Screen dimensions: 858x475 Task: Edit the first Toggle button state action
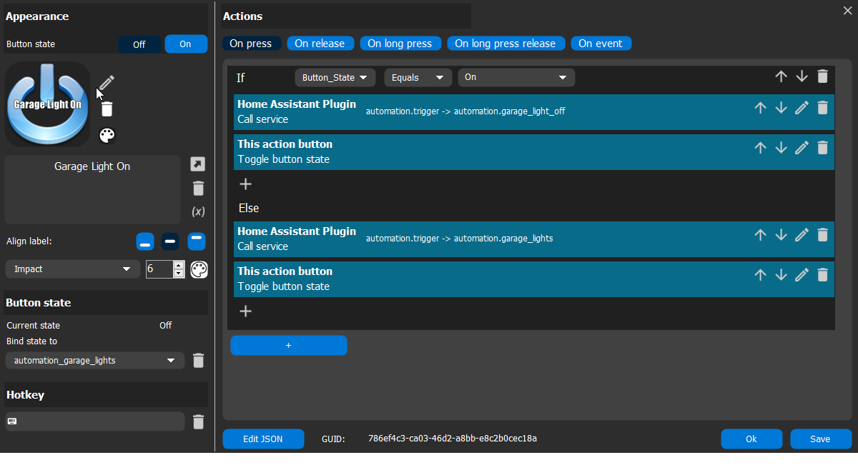coord(802,147)
